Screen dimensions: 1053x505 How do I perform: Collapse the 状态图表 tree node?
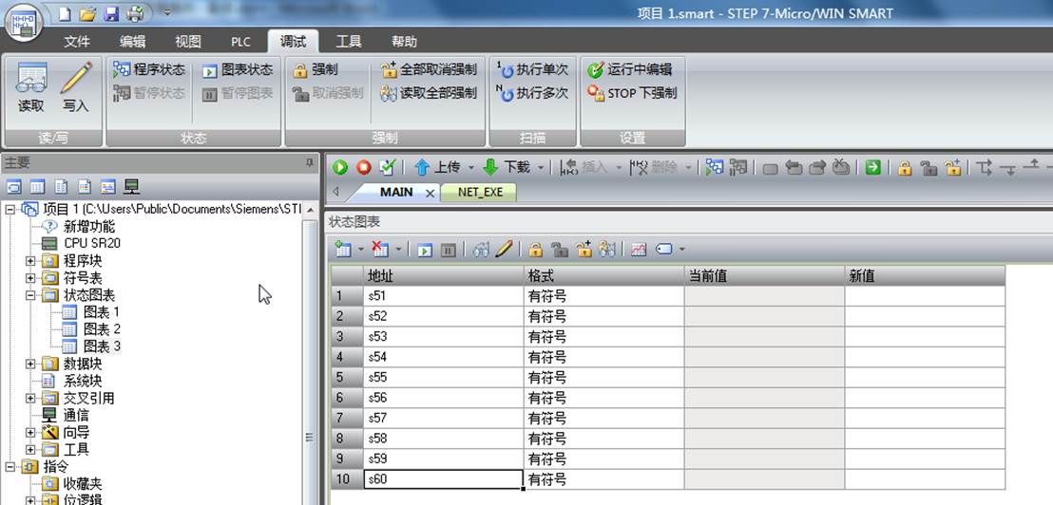click(x=30, y=295)
